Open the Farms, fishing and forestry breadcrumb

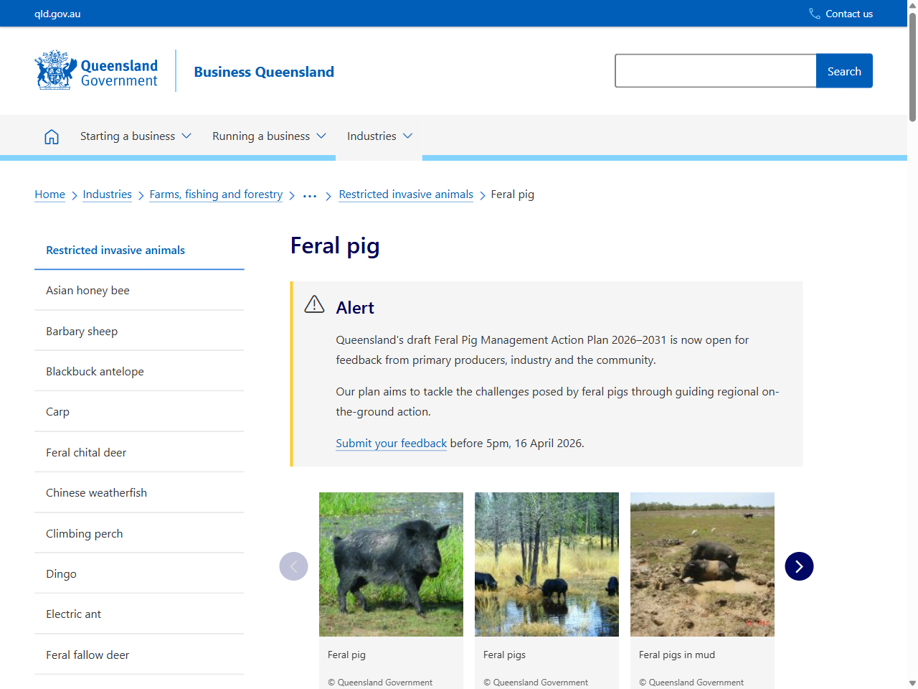[x=216, y=194]
